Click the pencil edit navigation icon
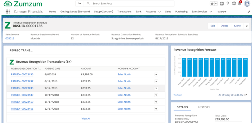 click(x=249, y=12)
